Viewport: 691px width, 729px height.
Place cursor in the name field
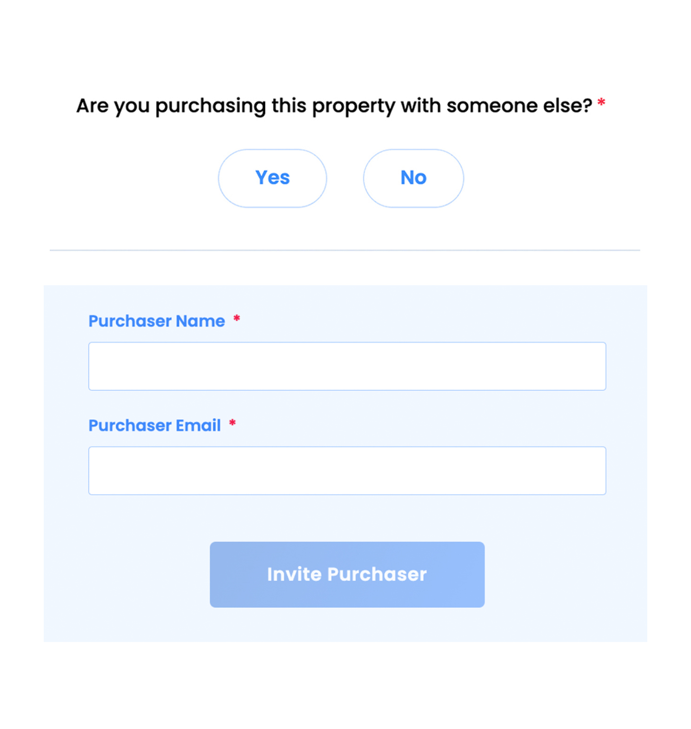coord(347,366)
